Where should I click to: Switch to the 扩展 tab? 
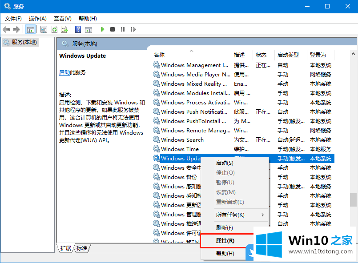(66, 248)
